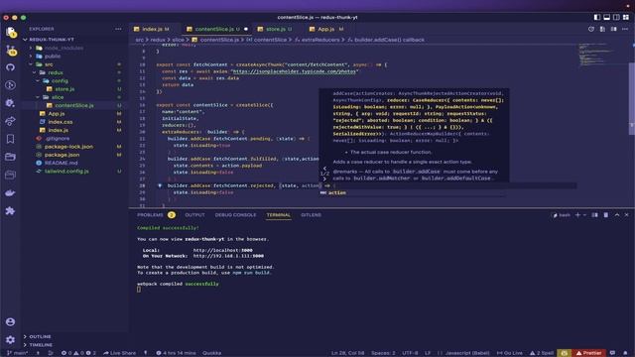This screenshot has width=635, height=357.
Task: Close the bottom panel
Action: tap(626, 215)
